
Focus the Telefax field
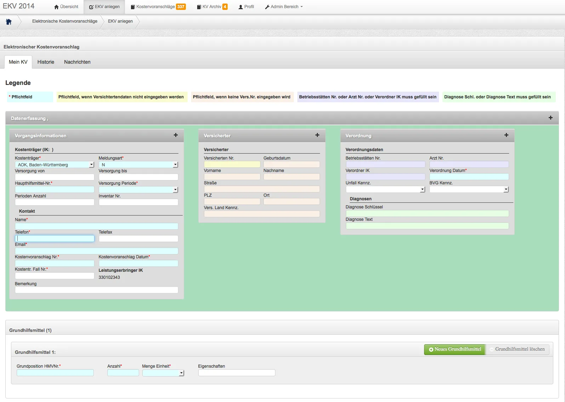pyautogui.click(x=138, y=239)
